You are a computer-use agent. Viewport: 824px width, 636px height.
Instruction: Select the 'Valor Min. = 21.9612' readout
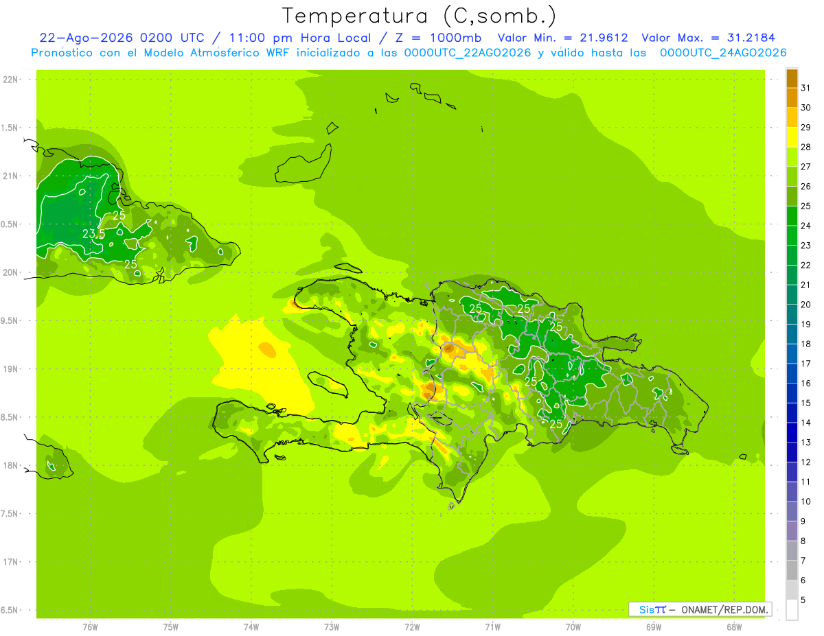[562, 38]
